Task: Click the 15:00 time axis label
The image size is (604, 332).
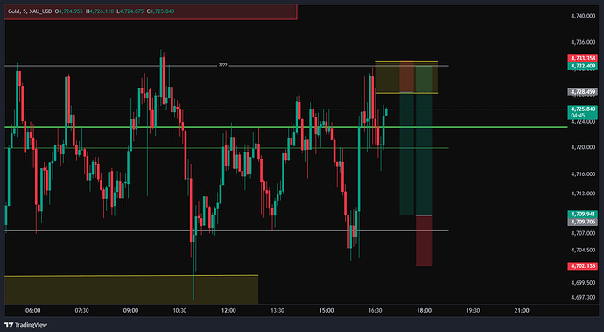Action: point(327,310)
